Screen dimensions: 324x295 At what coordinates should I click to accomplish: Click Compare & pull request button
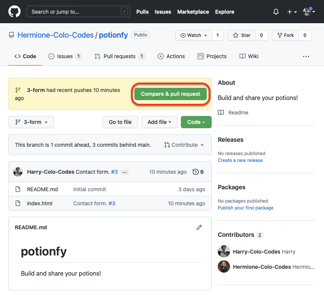tap(170, 94)
